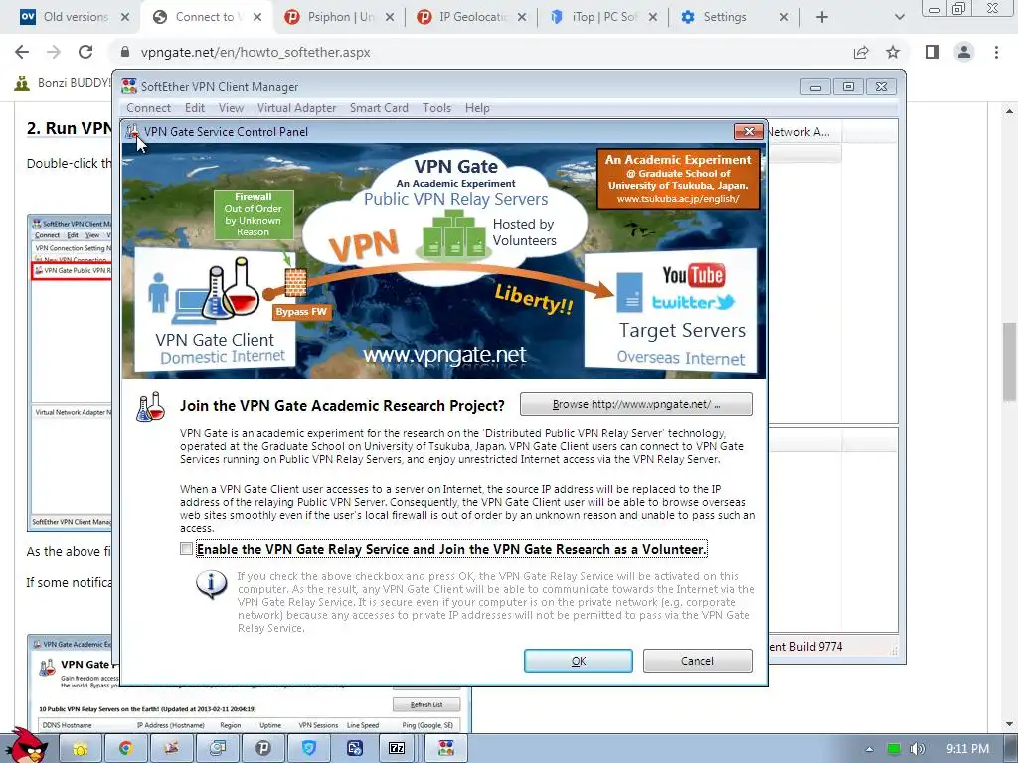
Task: Open the Edit menu in SoftEther
Action: pyautogui.click(x=195, y=108)
